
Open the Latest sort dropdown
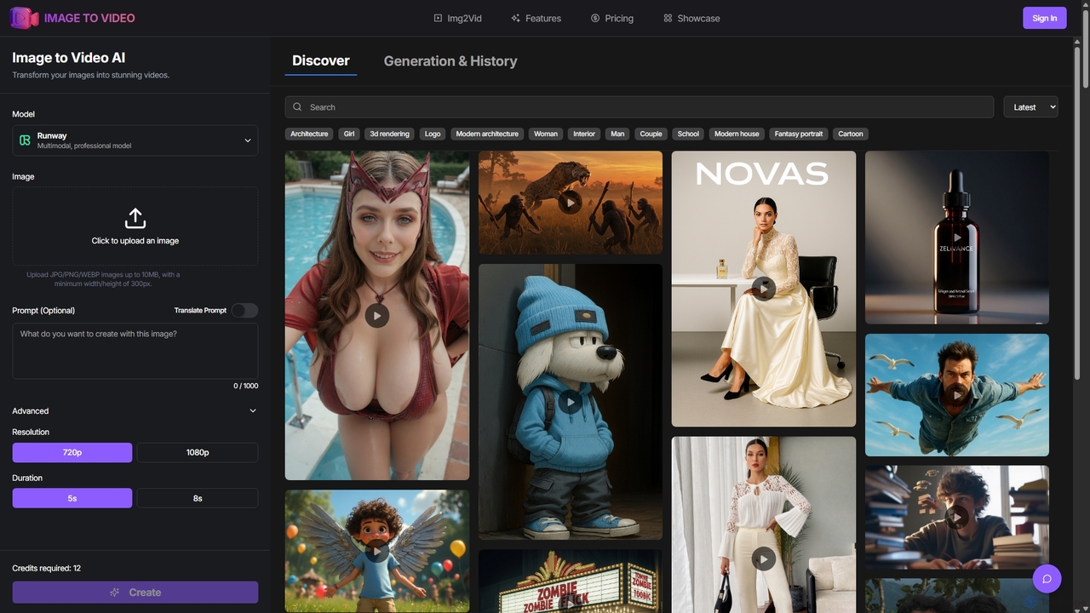pos(1030,107)
